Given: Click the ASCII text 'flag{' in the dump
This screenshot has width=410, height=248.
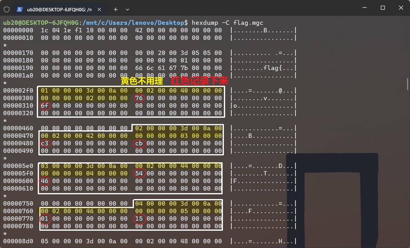Looking at the screenshot, I should click(x=273, y=68).
